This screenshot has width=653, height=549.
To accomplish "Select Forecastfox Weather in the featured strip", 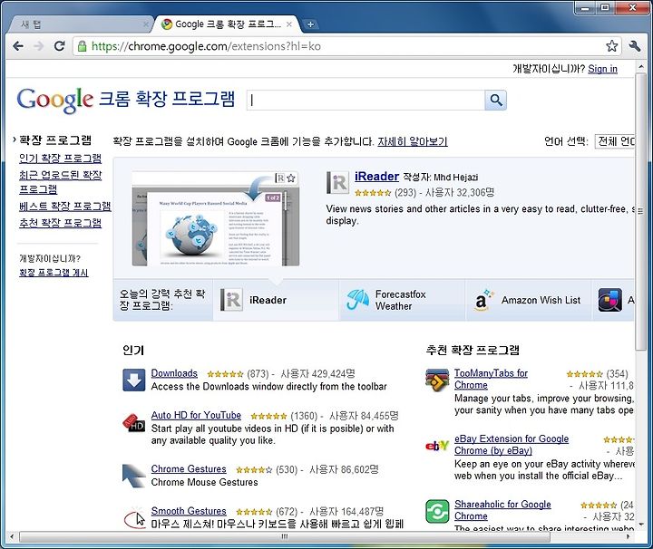I will pyautogui.click(x=402, y=300).
